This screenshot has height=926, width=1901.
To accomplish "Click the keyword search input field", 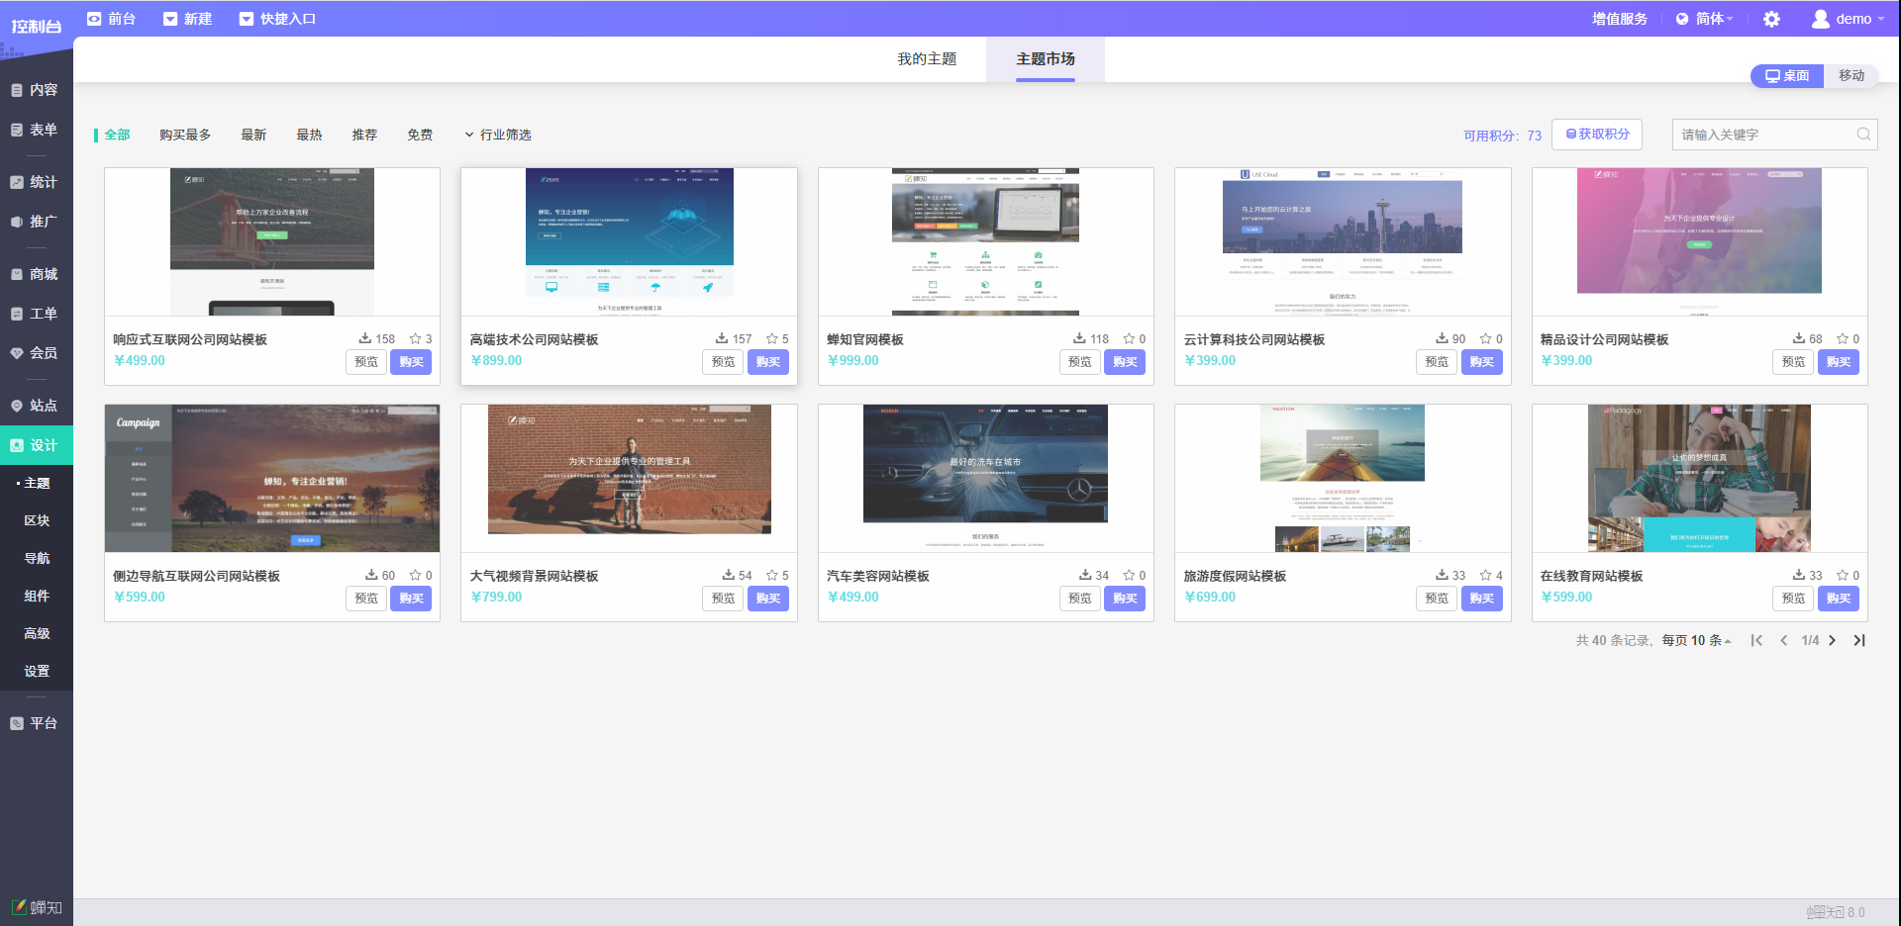I will point(1762,135).
